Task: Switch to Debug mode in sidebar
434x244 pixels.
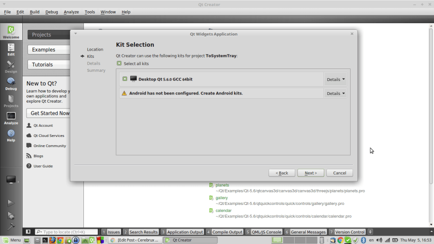Action: [11, 84]
